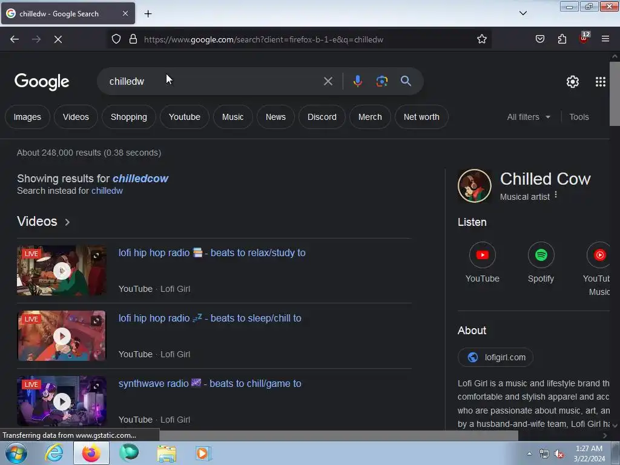Select the Youtube filter chip
620x465 pixels.
(x=184, y=117)
